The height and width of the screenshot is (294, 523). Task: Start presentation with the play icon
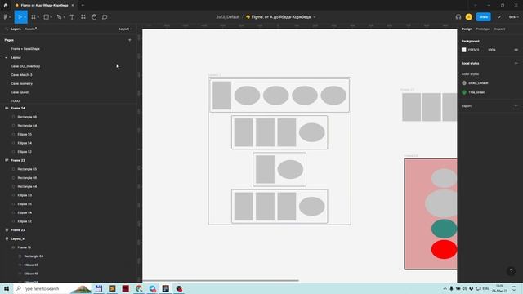[x=499, y=17]
